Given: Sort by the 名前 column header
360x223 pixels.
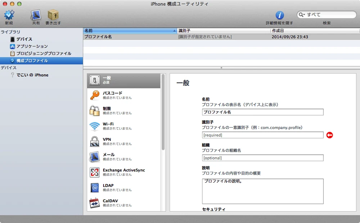Looking at the screenshot, I should click(x=130, y=31).
